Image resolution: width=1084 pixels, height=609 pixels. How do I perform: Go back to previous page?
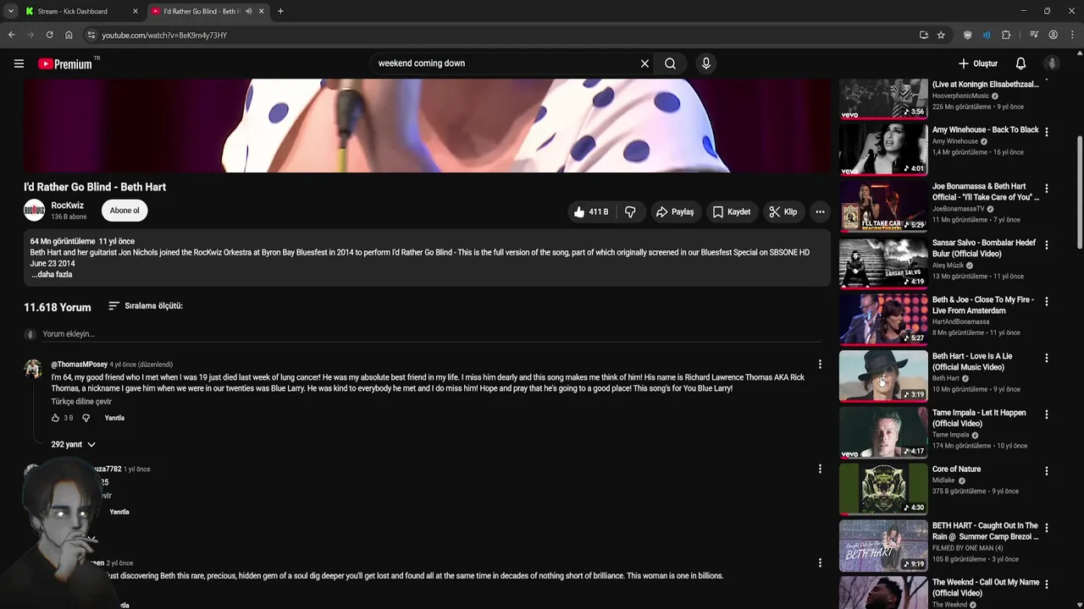[x=11, y=35]
